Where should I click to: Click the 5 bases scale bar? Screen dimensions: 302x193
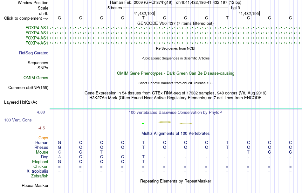coord(176,8)
